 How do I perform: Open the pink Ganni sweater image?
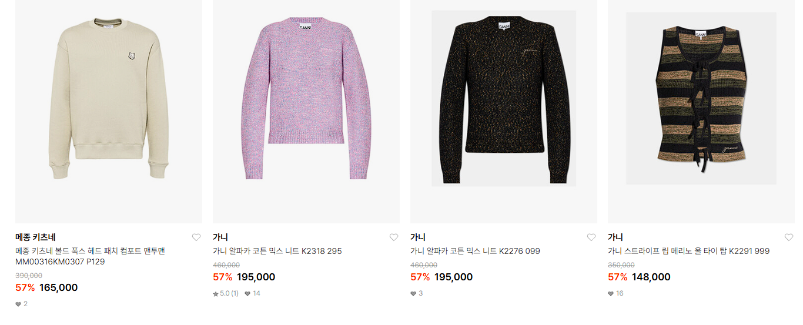tap(306, 111)
